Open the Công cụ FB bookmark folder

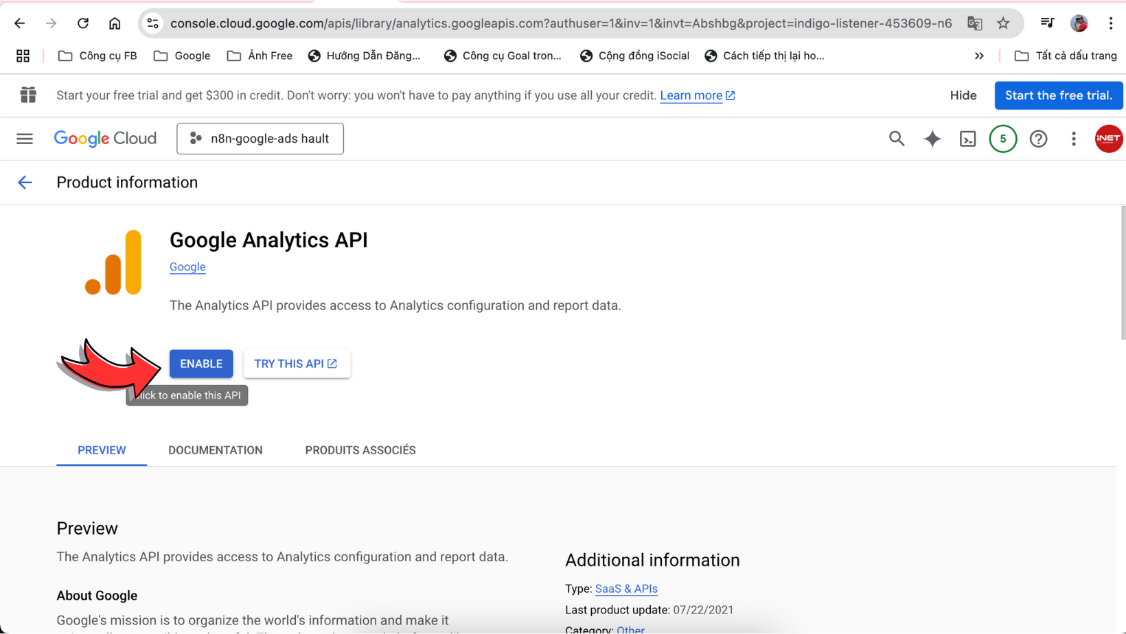(97, 56)
